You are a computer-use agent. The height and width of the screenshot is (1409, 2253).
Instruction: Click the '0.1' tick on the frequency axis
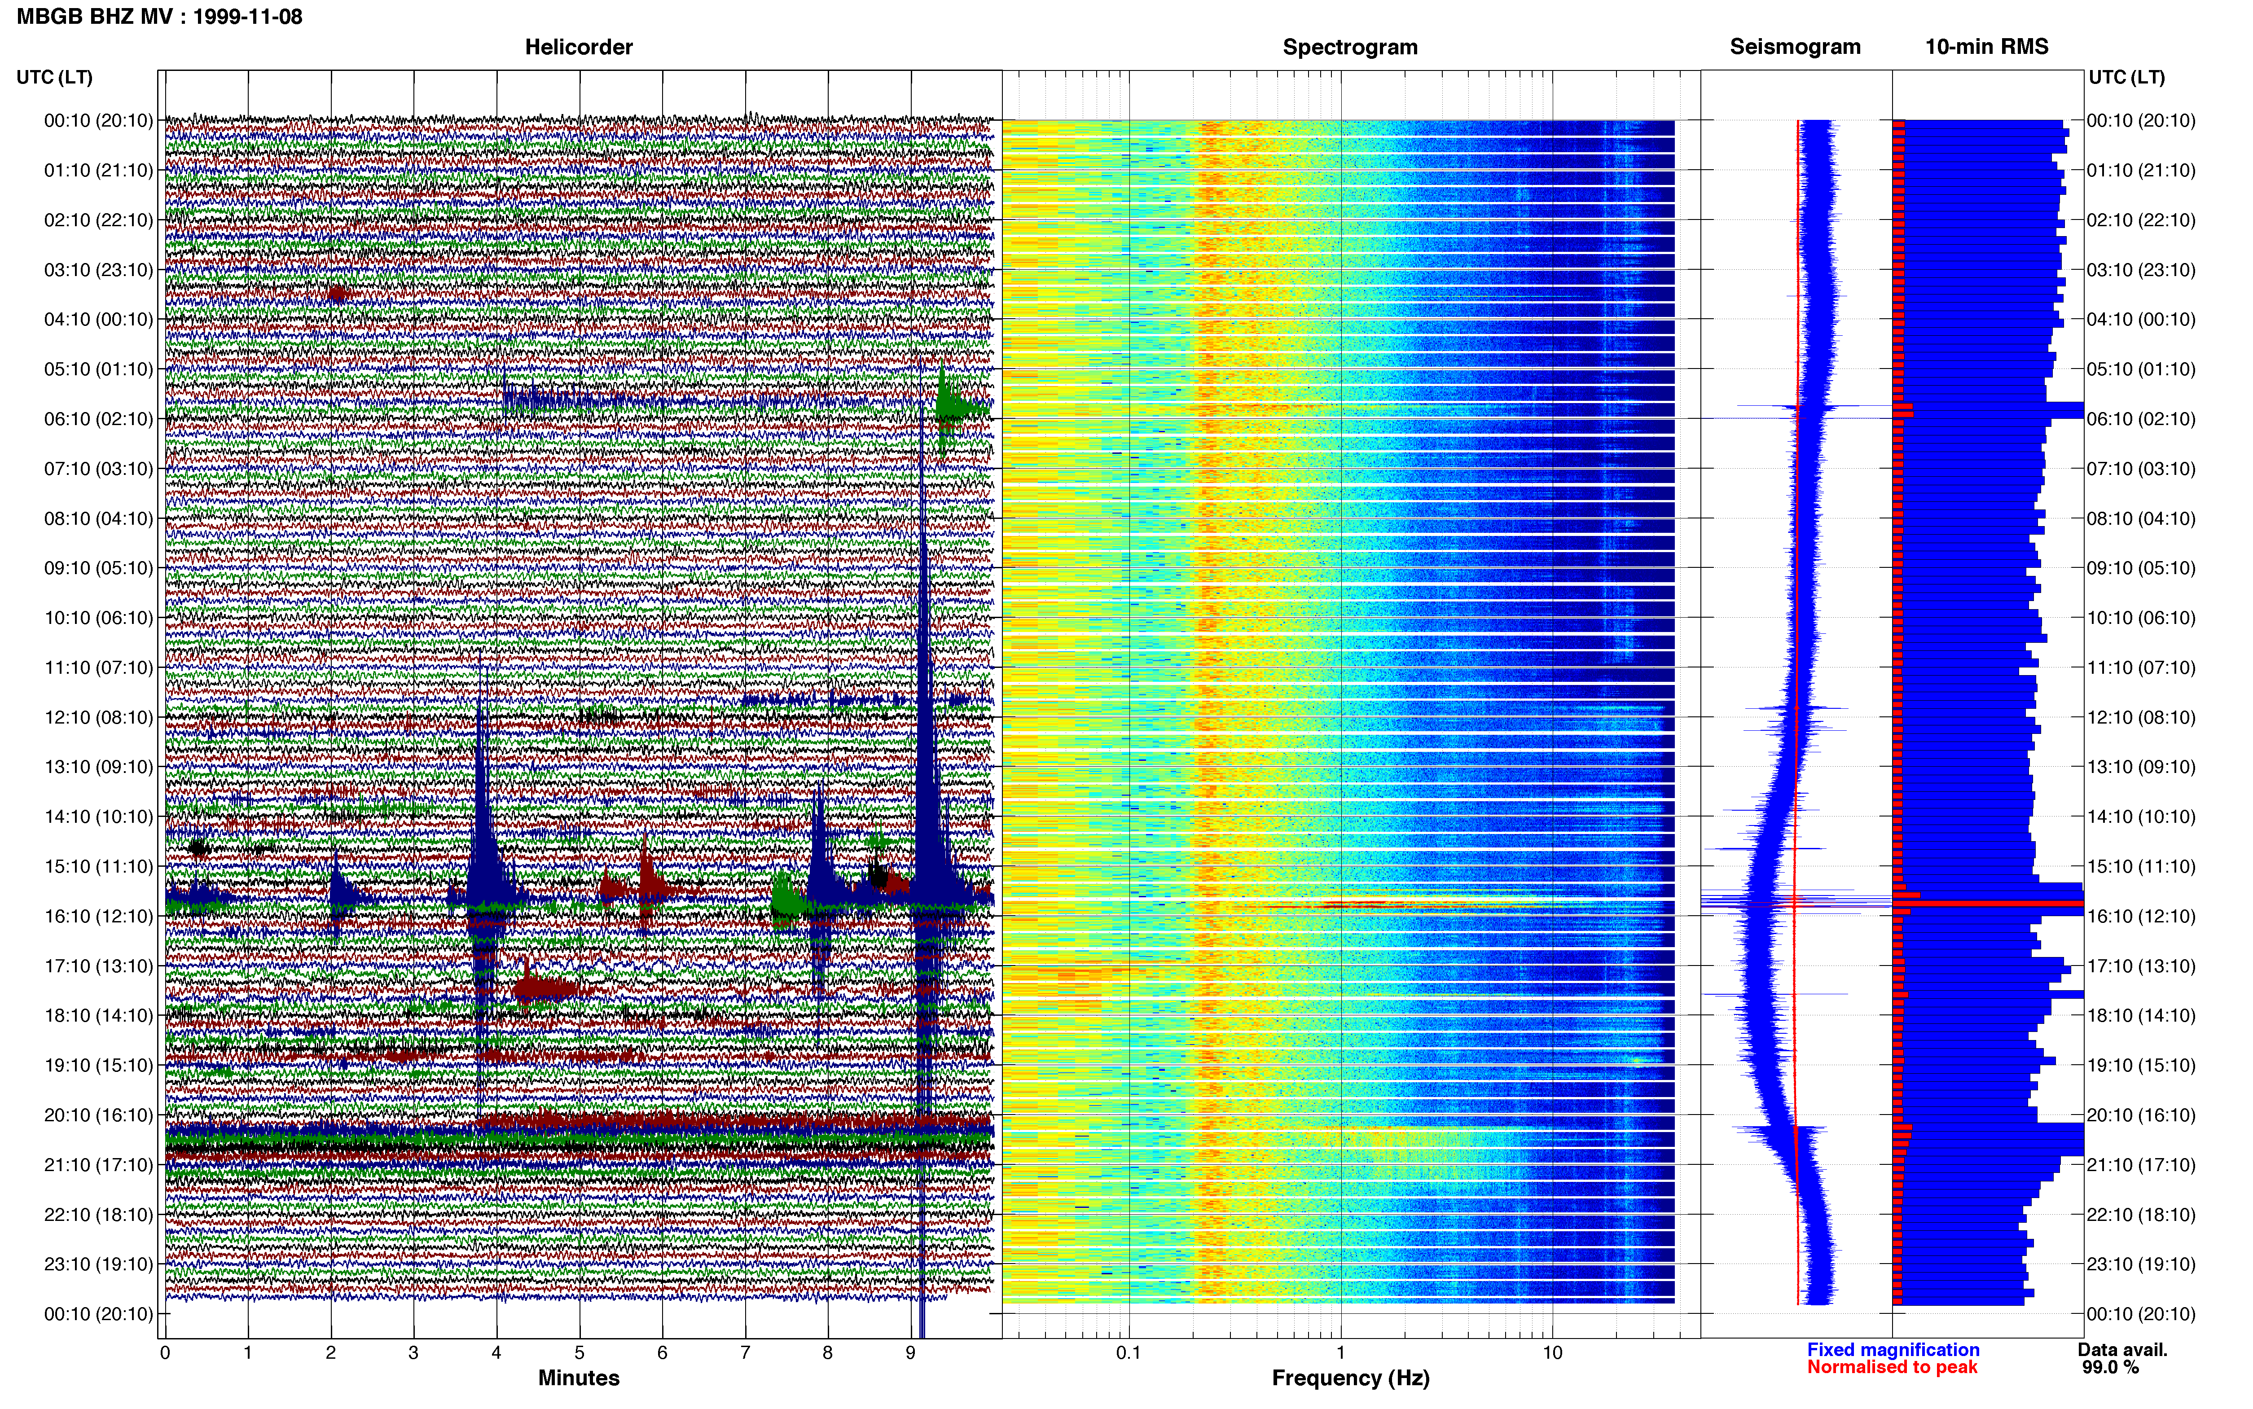(x=1129, y=1353)
